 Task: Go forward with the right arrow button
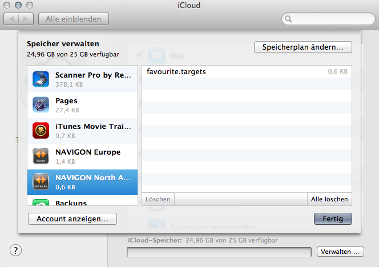click(26, 19)
